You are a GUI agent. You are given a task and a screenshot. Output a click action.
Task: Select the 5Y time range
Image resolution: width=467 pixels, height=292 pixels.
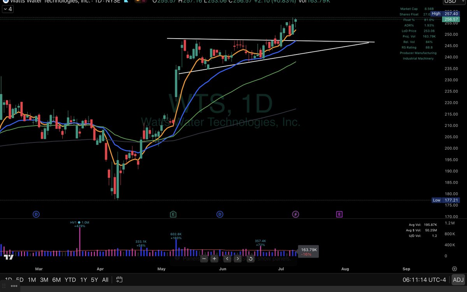click(94, 280)
